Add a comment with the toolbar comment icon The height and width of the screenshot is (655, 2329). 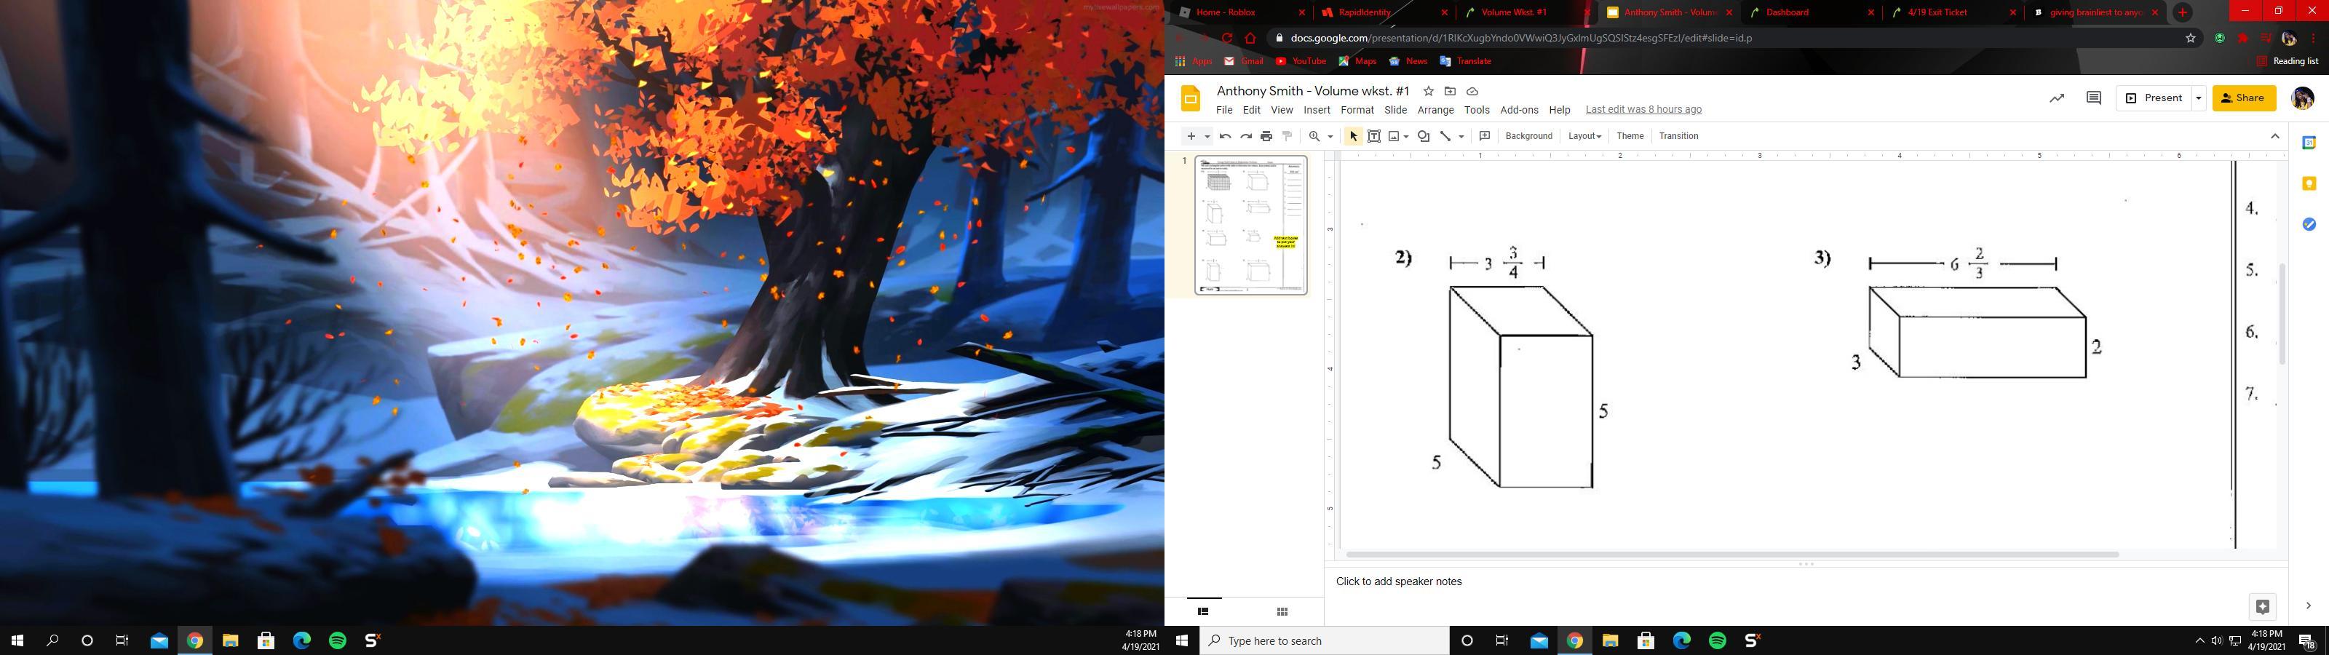tap(1485, 135)
